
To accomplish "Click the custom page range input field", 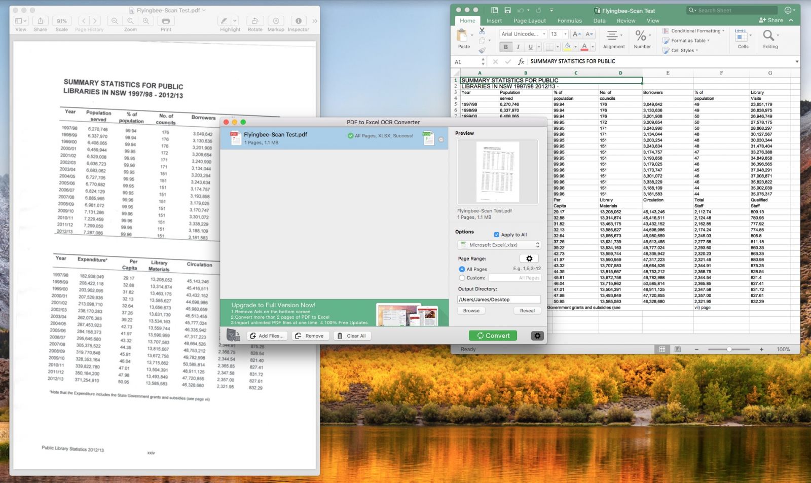I will tap(514, 278).
